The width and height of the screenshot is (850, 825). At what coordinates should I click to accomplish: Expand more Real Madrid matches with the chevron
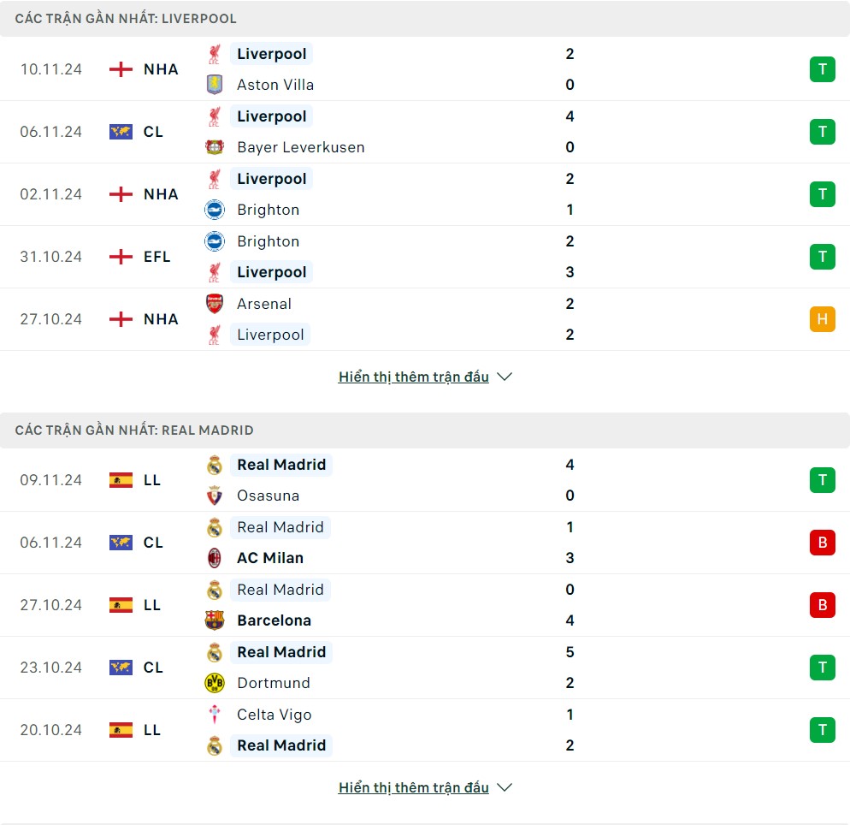pyautogui.click(x=505, y=787)
